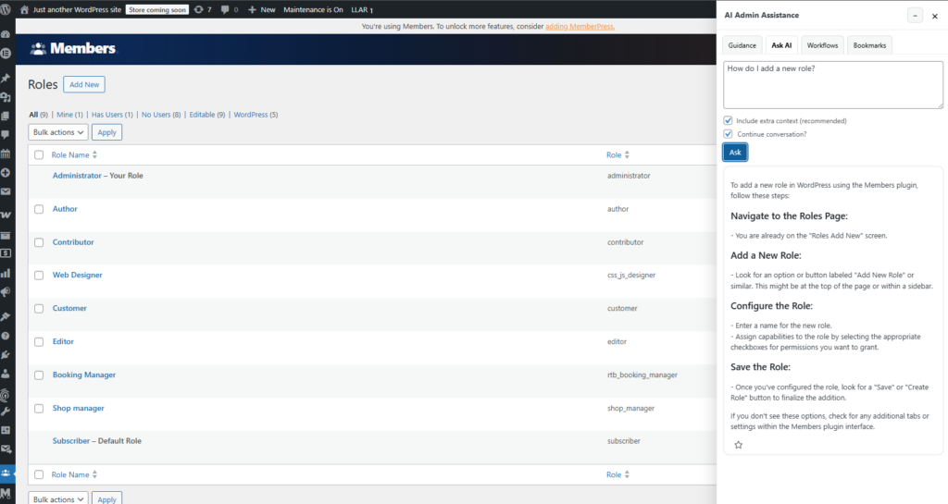Check the Shop manager role checkbox
Image resolution: width=948 pixels, height=504 pixels.
pos(39,408)
